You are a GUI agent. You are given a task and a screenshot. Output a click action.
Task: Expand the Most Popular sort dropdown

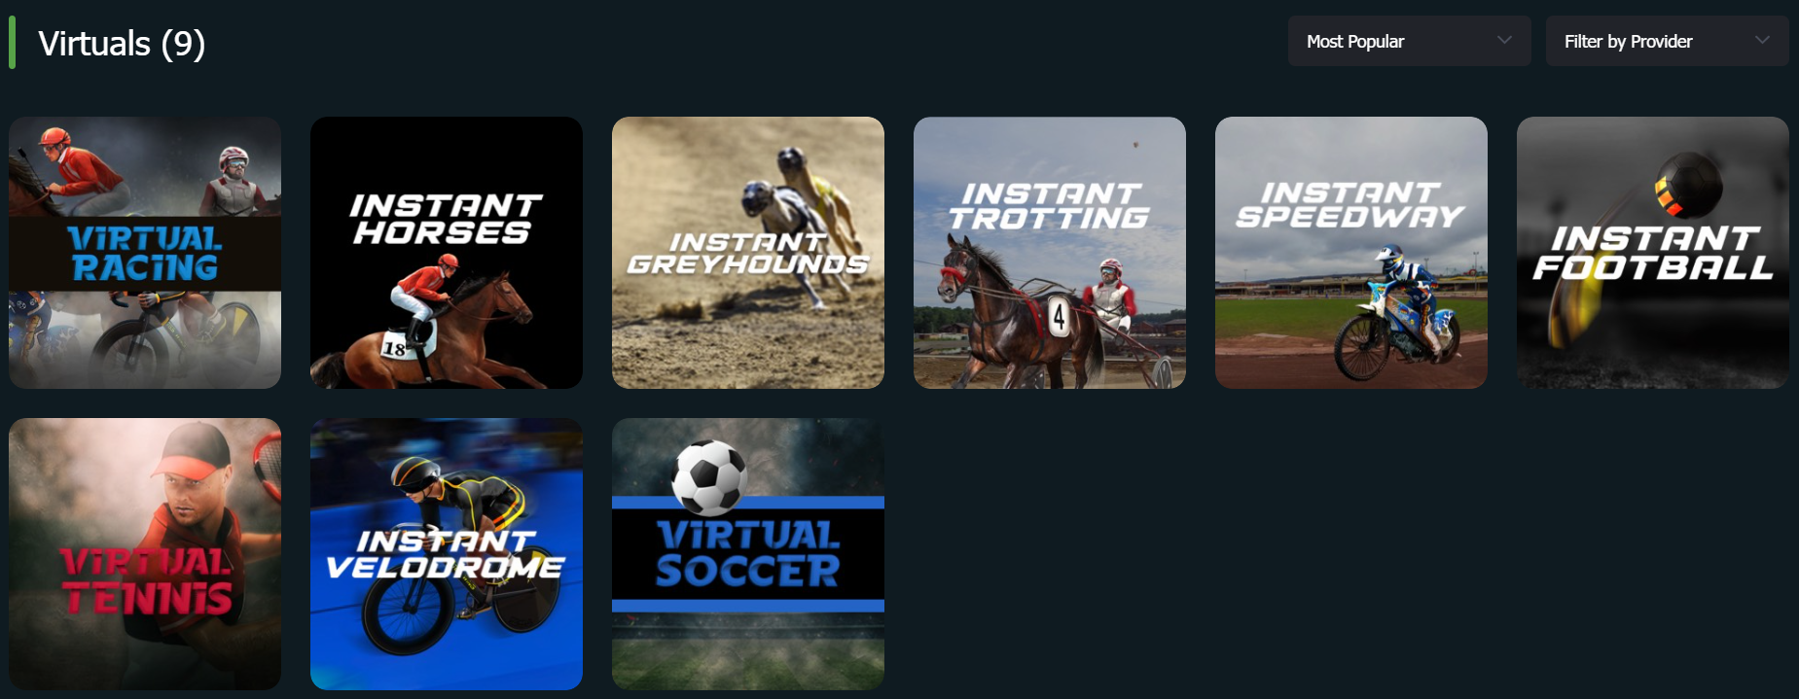tap(1409, 41)
